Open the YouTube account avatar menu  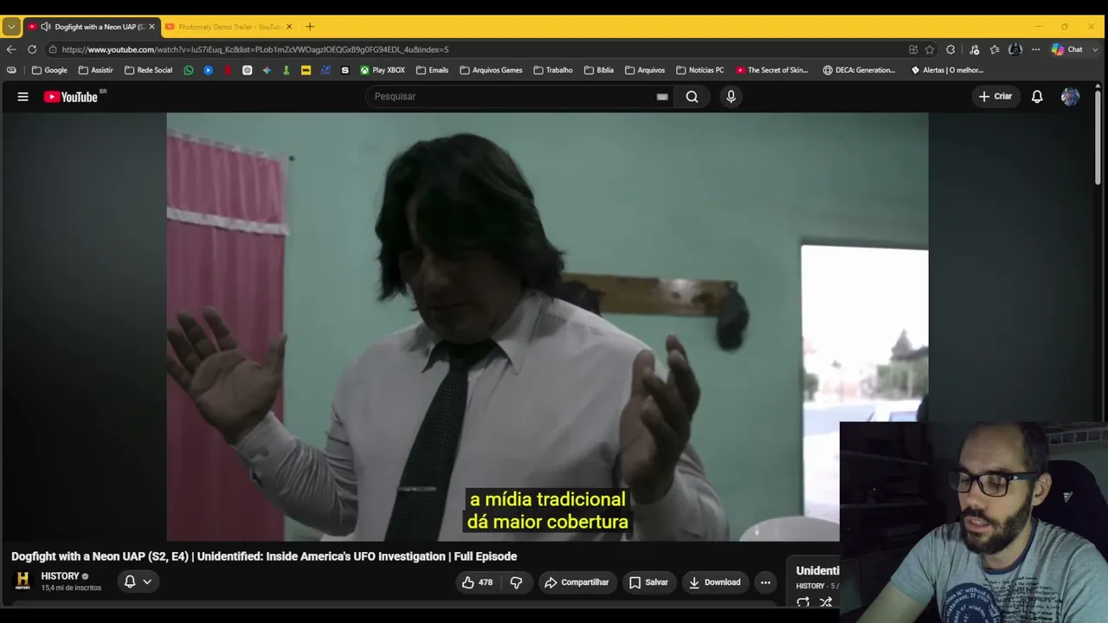[1070, 97]
